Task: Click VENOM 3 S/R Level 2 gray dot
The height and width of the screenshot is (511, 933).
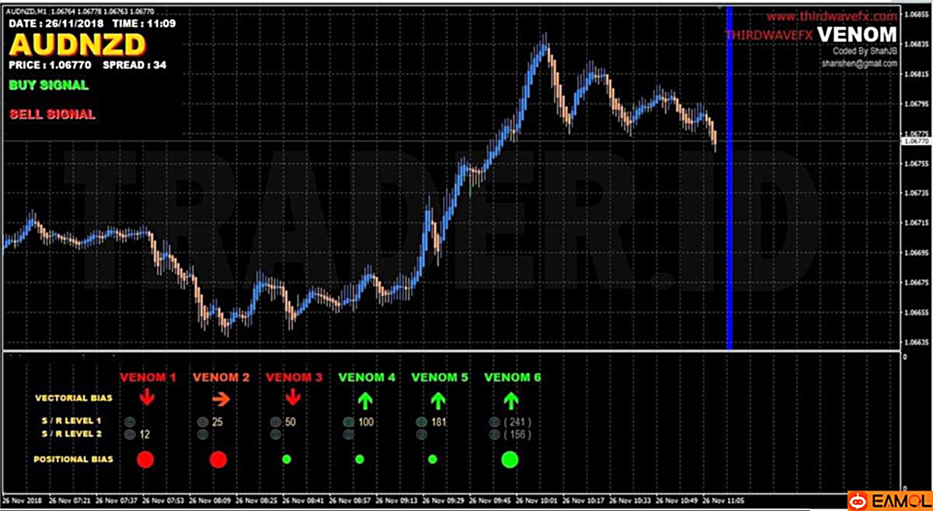Action: click(x=275, y=435)
